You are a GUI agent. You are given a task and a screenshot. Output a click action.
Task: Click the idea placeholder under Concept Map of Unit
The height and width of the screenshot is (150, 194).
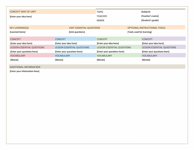click(x=20, y=16)
